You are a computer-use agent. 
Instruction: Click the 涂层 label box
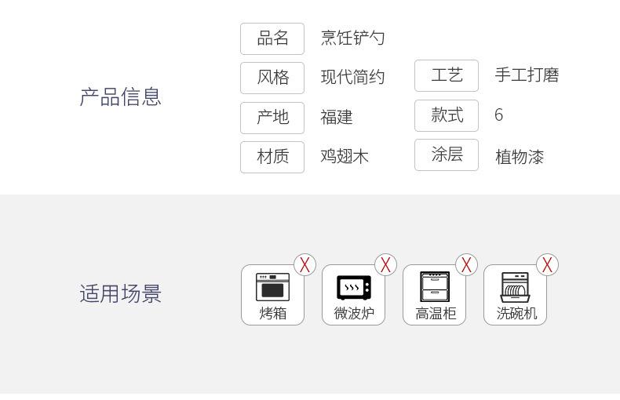[447, 155]
